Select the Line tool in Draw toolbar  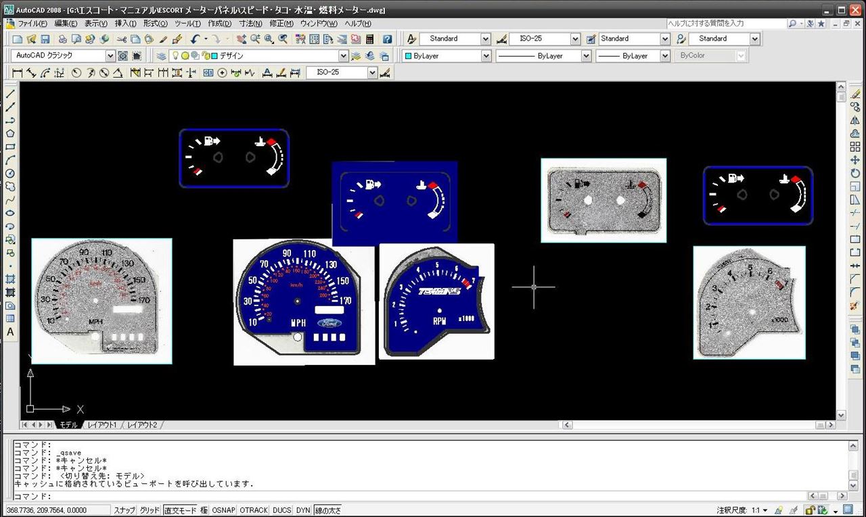(10, 93)
